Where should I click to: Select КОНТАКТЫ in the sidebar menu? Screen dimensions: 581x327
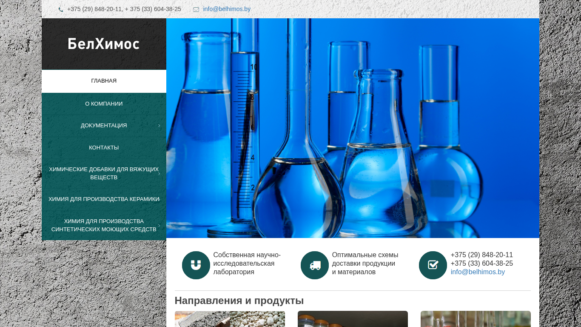(104, 148)
